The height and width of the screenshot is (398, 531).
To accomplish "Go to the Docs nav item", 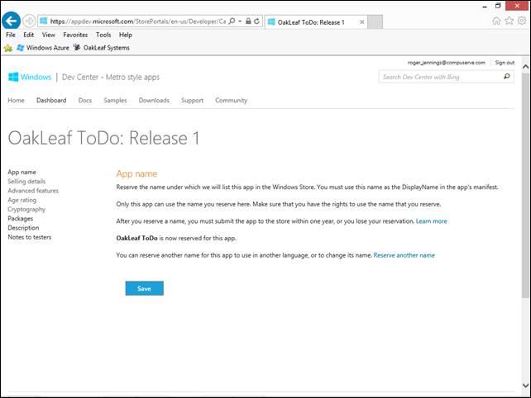I will pos(85,101).
